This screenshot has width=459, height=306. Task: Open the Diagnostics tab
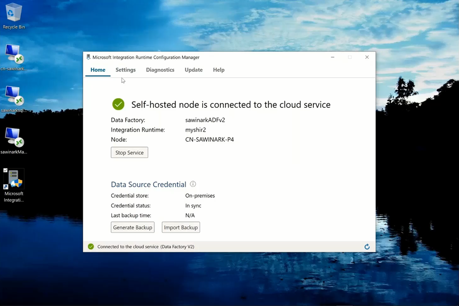tap(160, 70)
